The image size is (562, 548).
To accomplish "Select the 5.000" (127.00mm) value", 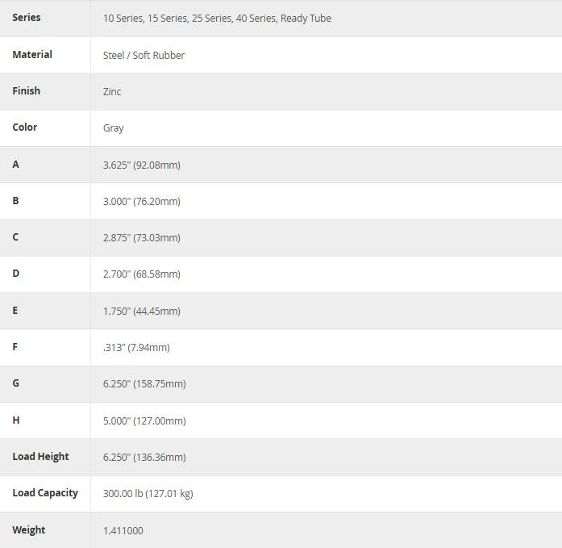I will pyautogui.click(x=144, y=421).
